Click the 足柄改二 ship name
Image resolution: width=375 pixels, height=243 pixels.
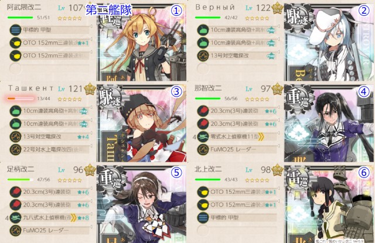(21, 169)
